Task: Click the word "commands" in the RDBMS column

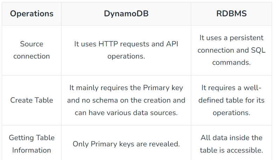Action: coord(231,62)
